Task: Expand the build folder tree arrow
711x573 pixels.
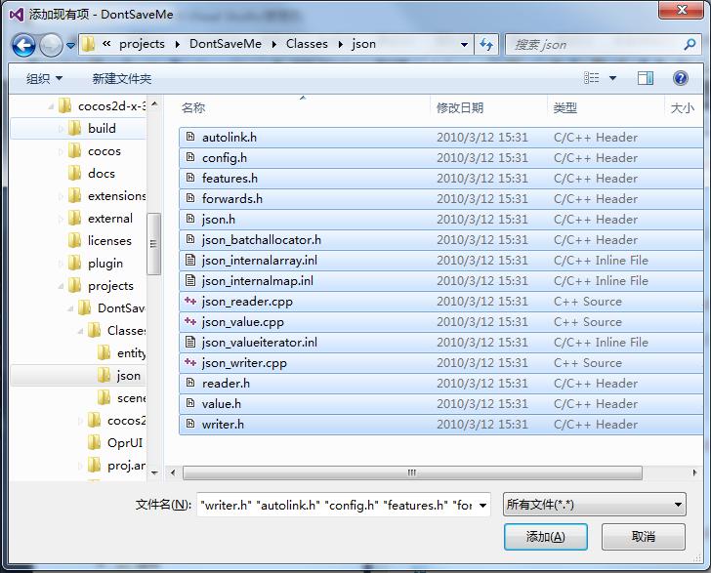Action: 61,129
